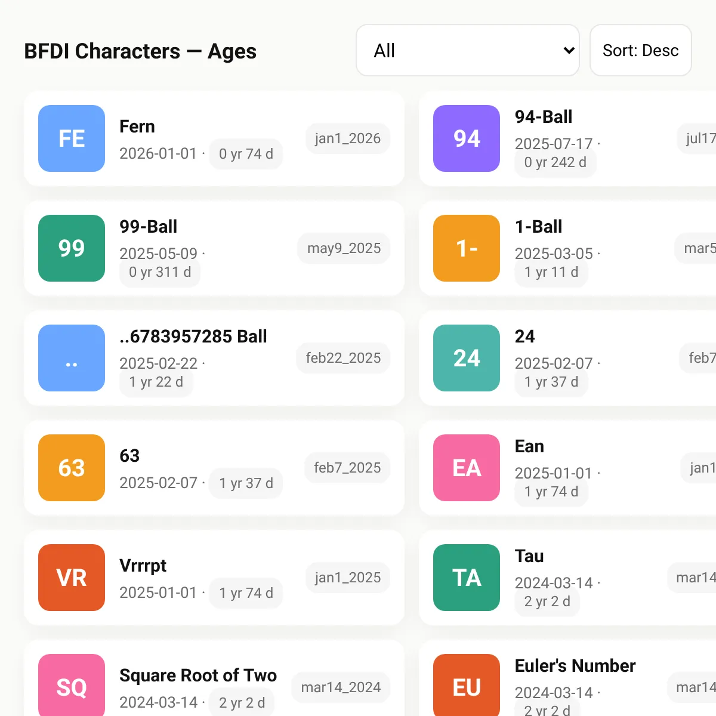Click the '1 yr 37 d' badge on card 24
This screenshot has height=716, width=716.
(551, 382)
